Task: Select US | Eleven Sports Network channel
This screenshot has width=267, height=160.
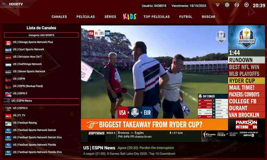Action: [x=29, y=71]
